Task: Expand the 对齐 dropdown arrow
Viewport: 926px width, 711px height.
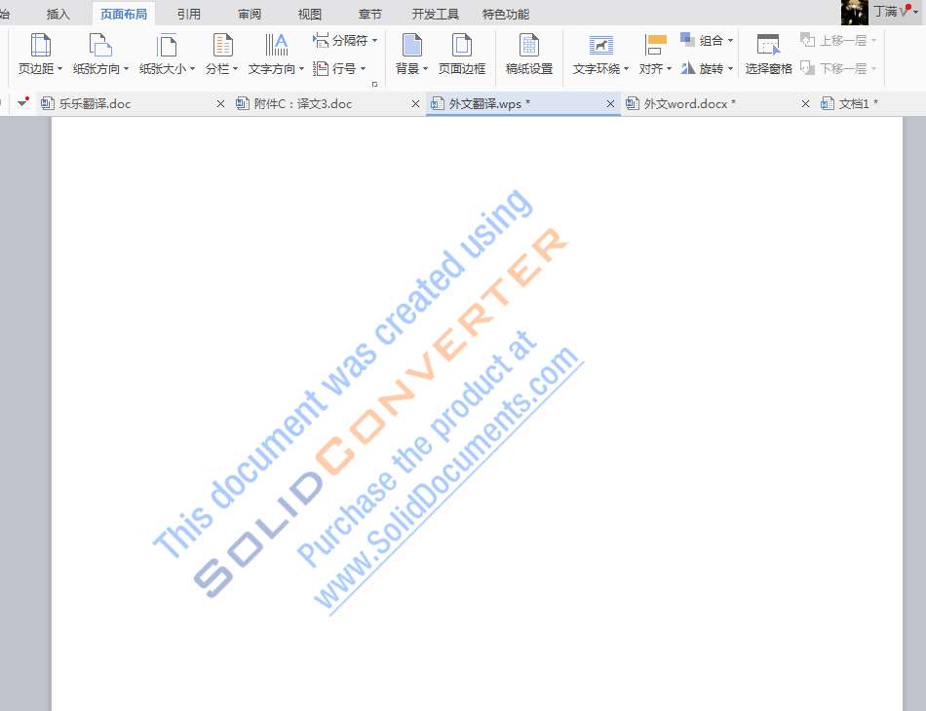Action: [x=669, y=69]
